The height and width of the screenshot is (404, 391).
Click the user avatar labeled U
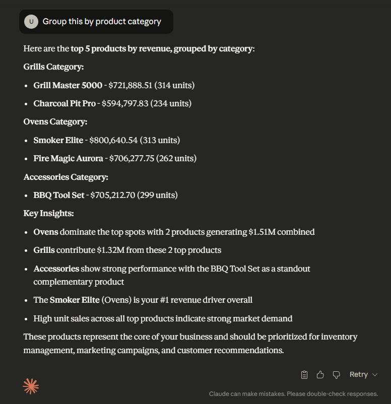(31, 22)
